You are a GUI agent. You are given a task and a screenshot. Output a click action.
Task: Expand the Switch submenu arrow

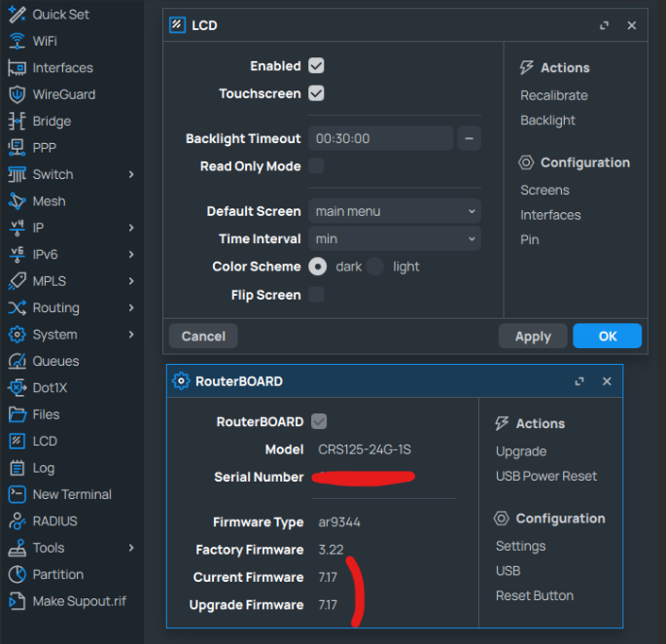tap(131, 174)
